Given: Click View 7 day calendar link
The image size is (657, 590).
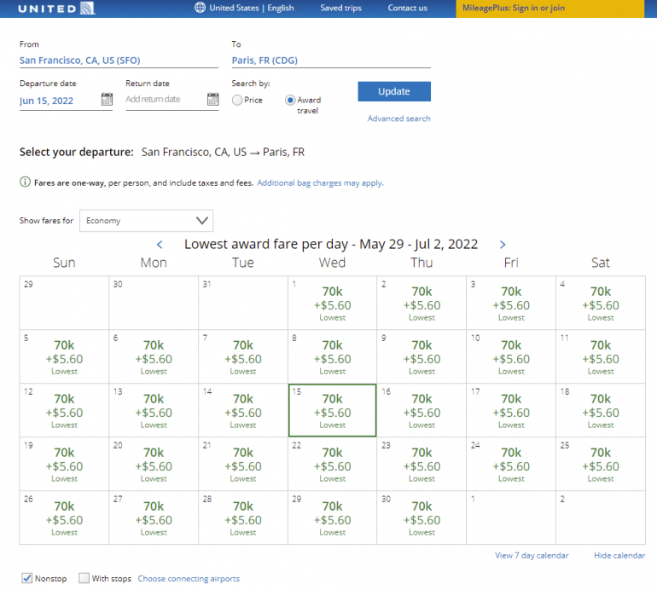Looking at the screenshot, I should (x=532, y=556).
